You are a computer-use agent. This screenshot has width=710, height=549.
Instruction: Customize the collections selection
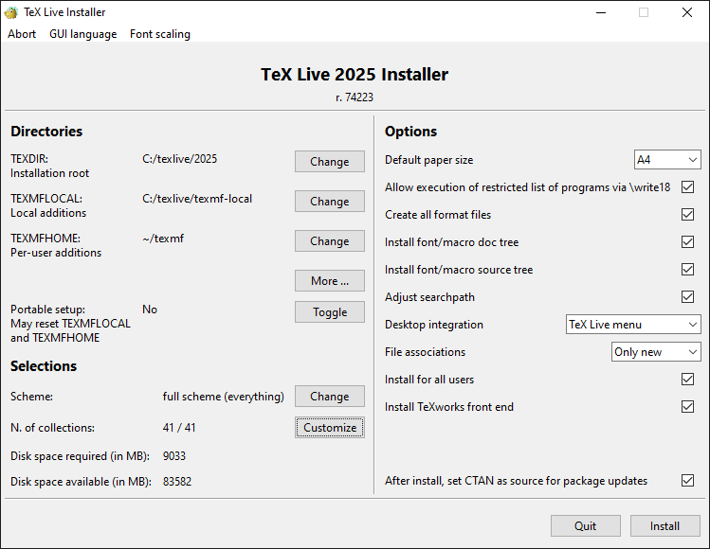pos(329,428)
